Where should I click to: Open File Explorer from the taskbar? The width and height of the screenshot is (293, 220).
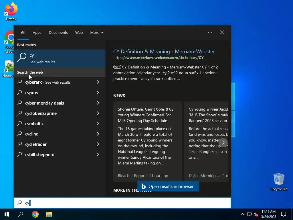(49, 214)
